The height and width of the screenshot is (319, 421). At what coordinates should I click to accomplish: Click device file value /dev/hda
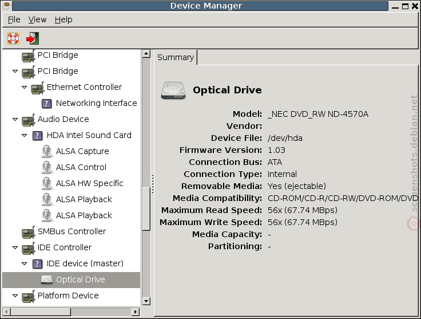(285, 138)
